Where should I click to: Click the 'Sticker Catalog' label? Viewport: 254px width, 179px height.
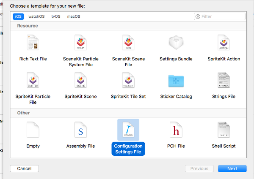(176, 96)
